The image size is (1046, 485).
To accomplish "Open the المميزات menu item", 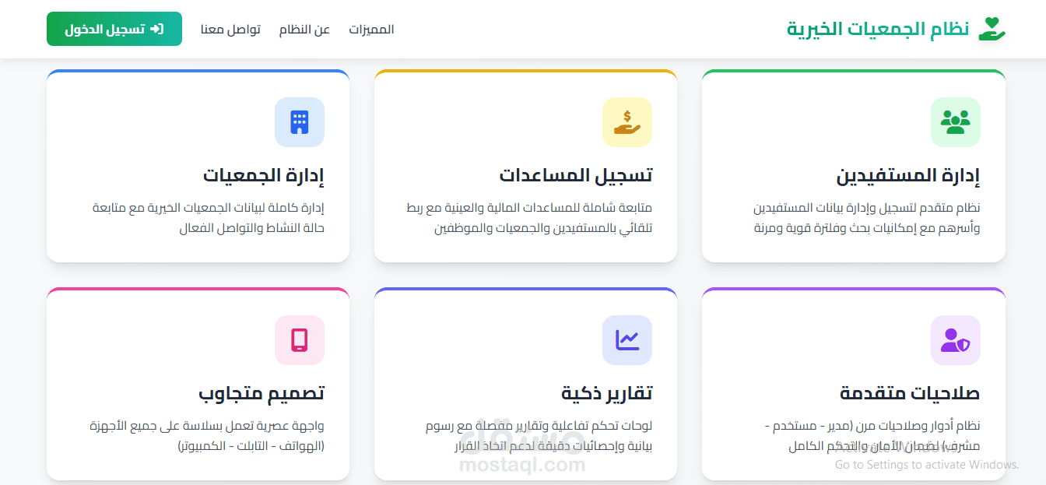I will click(371, 28).
